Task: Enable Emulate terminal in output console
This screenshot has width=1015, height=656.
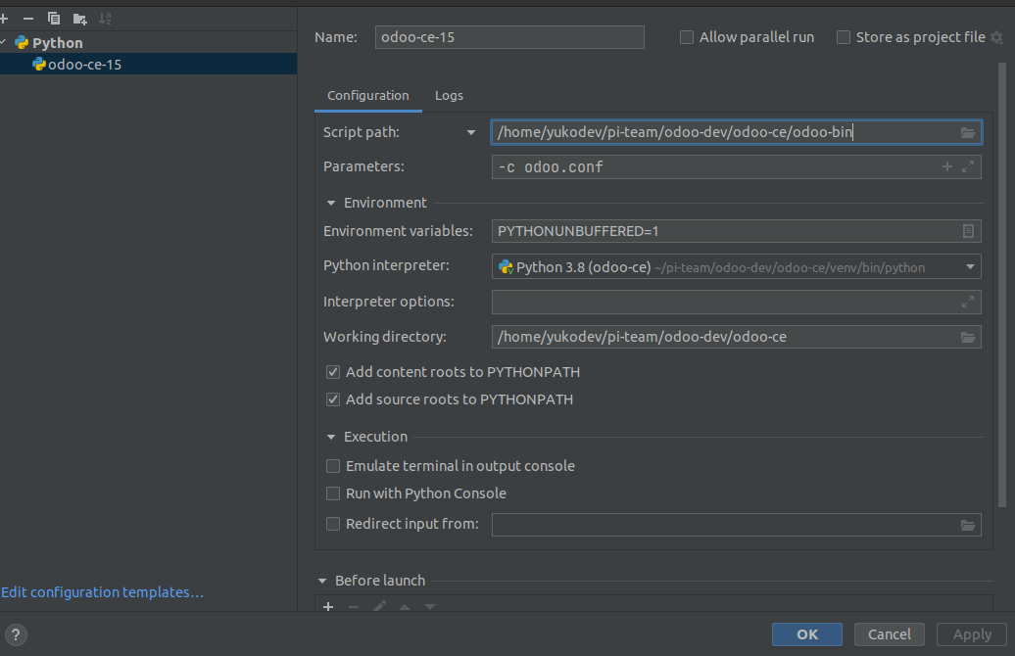Action: pyautogui.click(x=333, y=466)
